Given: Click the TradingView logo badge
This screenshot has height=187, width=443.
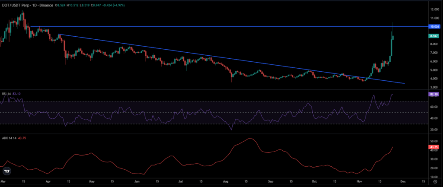Looking at the screenshot, I should tap(6, 171).
